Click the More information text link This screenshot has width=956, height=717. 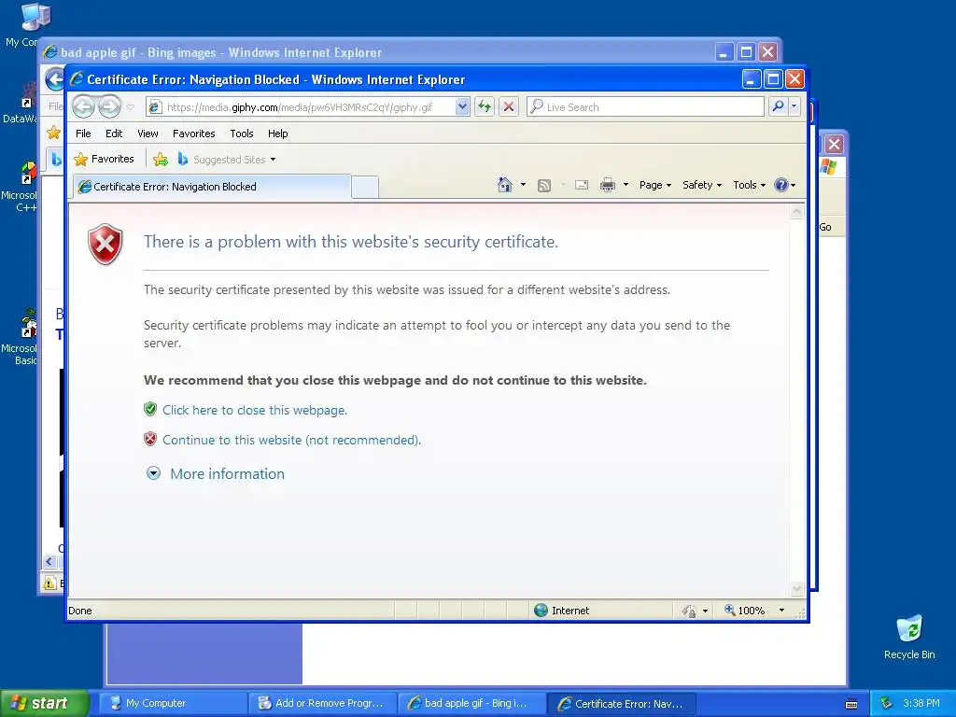pyautogui.click(x=227, y=473)
